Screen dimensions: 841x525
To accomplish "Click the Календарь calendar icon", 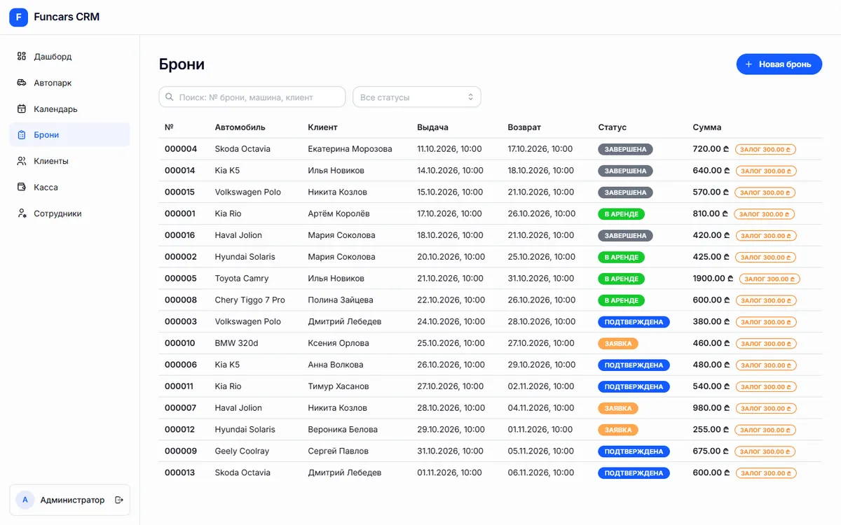I will 22,109.
